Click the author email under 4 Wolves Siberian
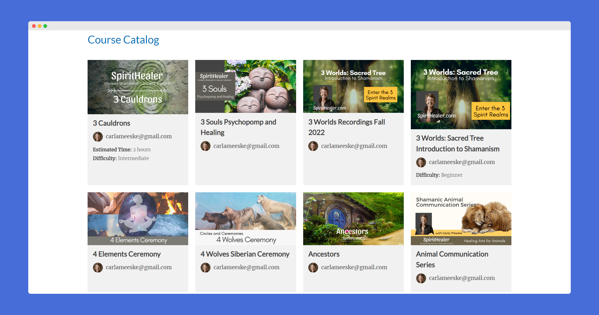This screenshot has height=315, width=599. click(x=246, y=267)
